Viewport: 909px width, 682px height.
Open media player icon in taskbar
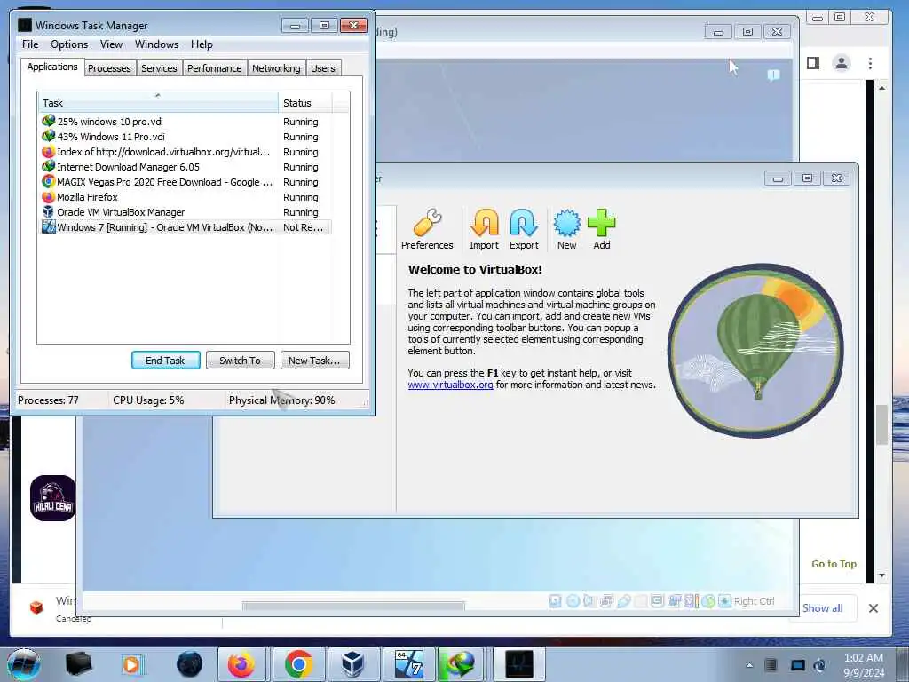[x=132, y=664]
